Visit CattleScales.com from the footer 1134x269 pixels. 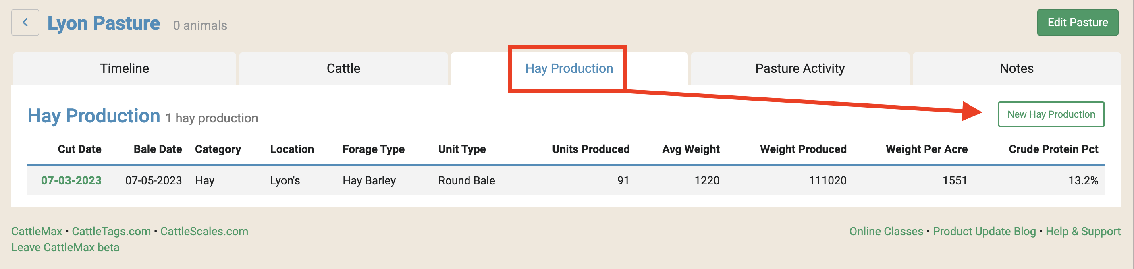click(204, 231)
